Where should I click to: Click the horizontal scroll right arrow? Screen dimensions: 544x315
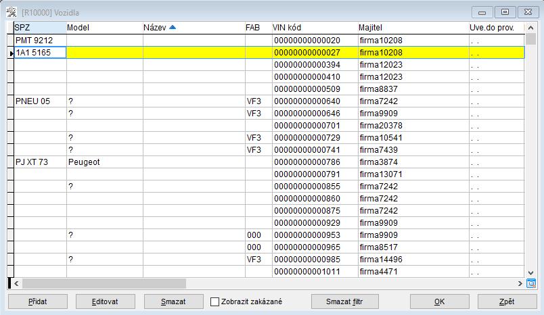(520, 283)
